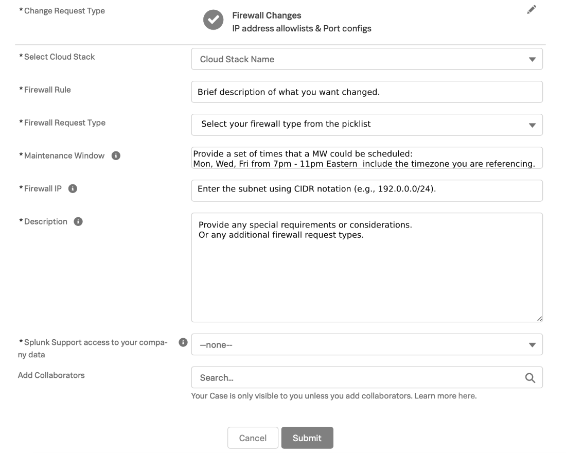Click the pencil edit icon for Change Request Type
This screenshot has width=566, height=453.
[532, 9]
